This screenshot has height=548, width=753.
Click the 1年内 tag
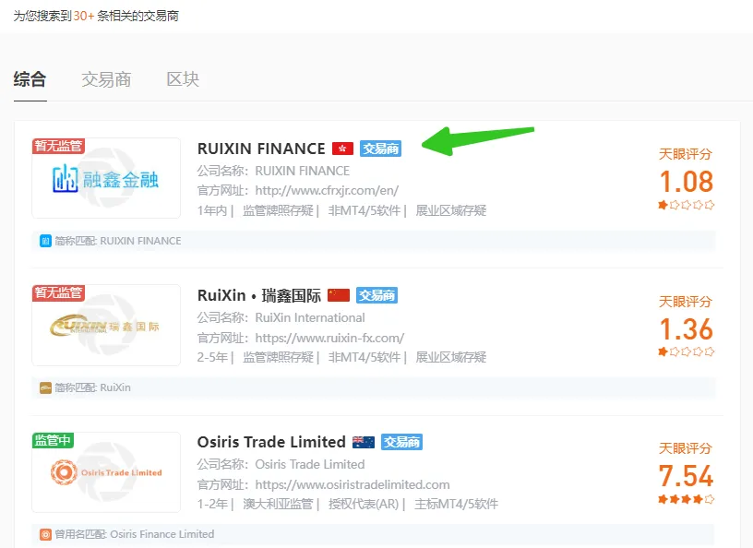coord(212,210)
